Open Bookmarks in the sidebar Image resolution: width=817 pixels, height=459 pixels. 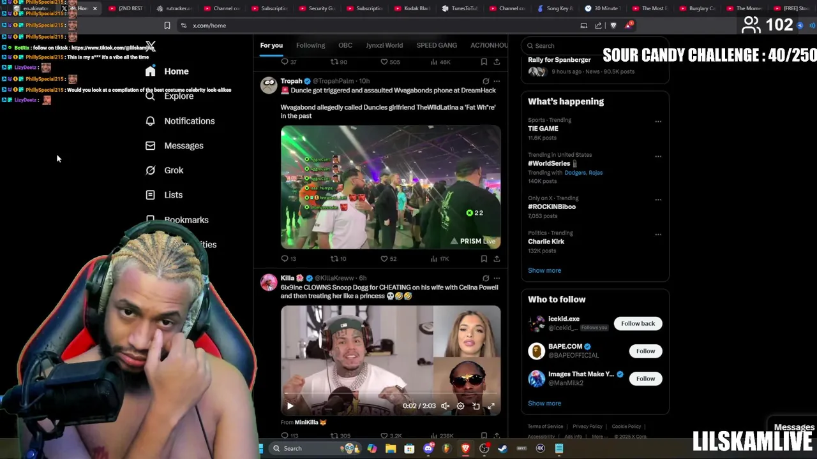tap(177, 220)
